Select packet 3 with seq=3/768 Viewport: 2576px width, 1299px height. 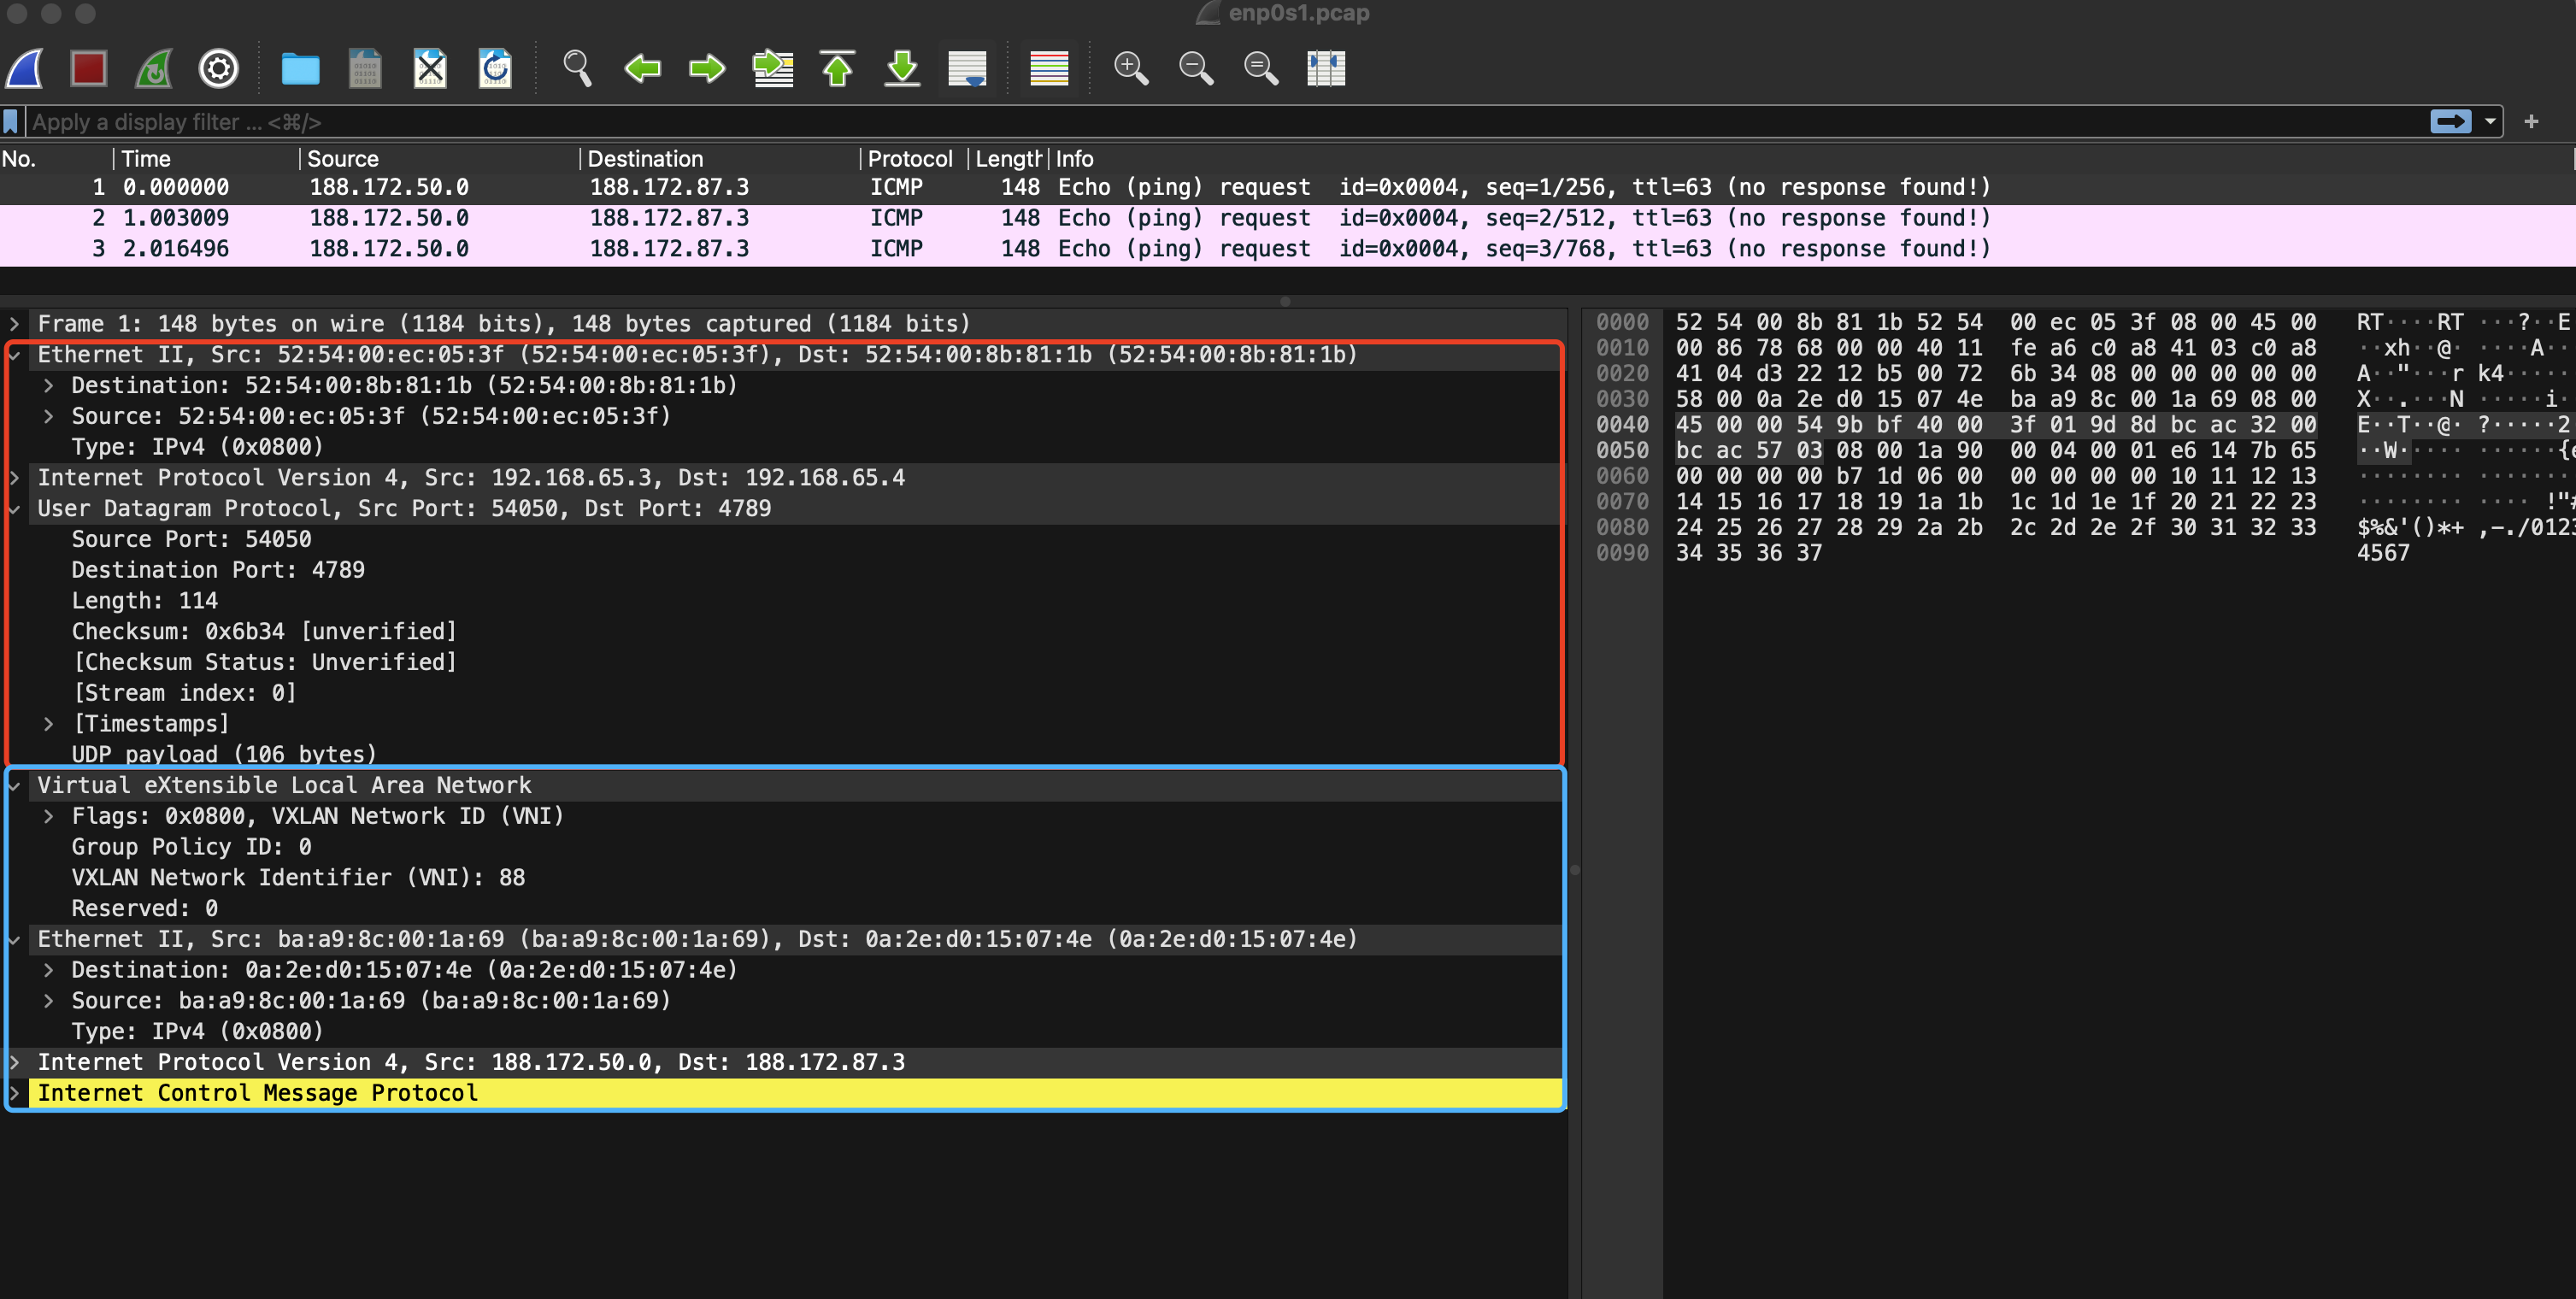pyautogui.click(x=1287, y=249)
